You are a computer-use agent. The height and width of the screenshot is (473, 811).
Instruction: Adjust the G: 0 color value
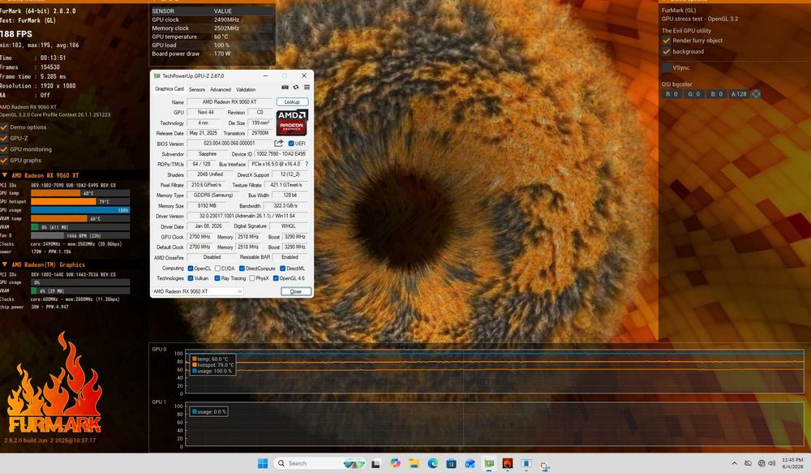[693, 94]
